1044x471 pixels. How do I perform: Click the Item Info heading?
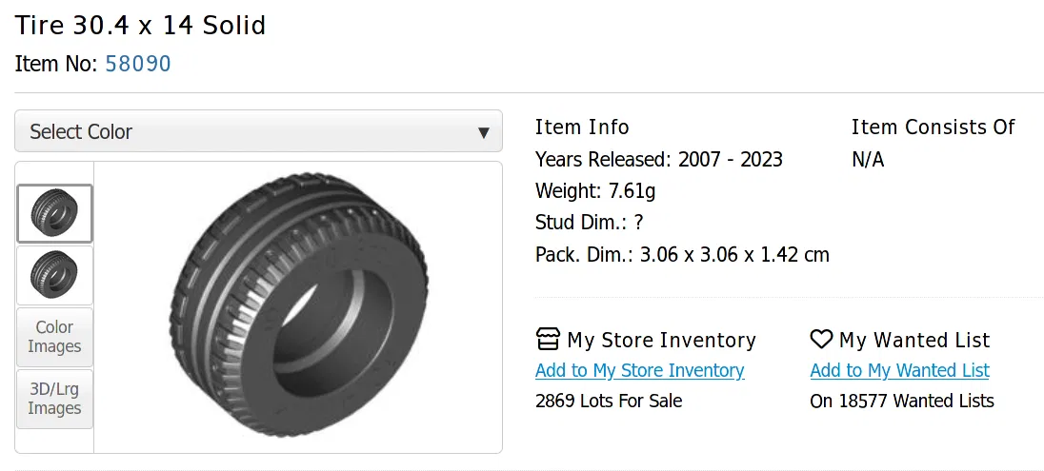tap(582, 128)
